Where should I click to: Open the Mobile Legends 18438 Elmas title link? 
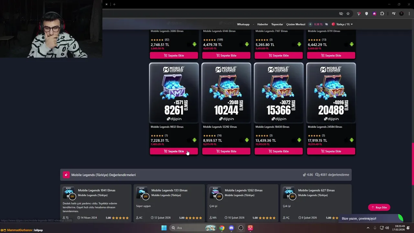[272, 127]
